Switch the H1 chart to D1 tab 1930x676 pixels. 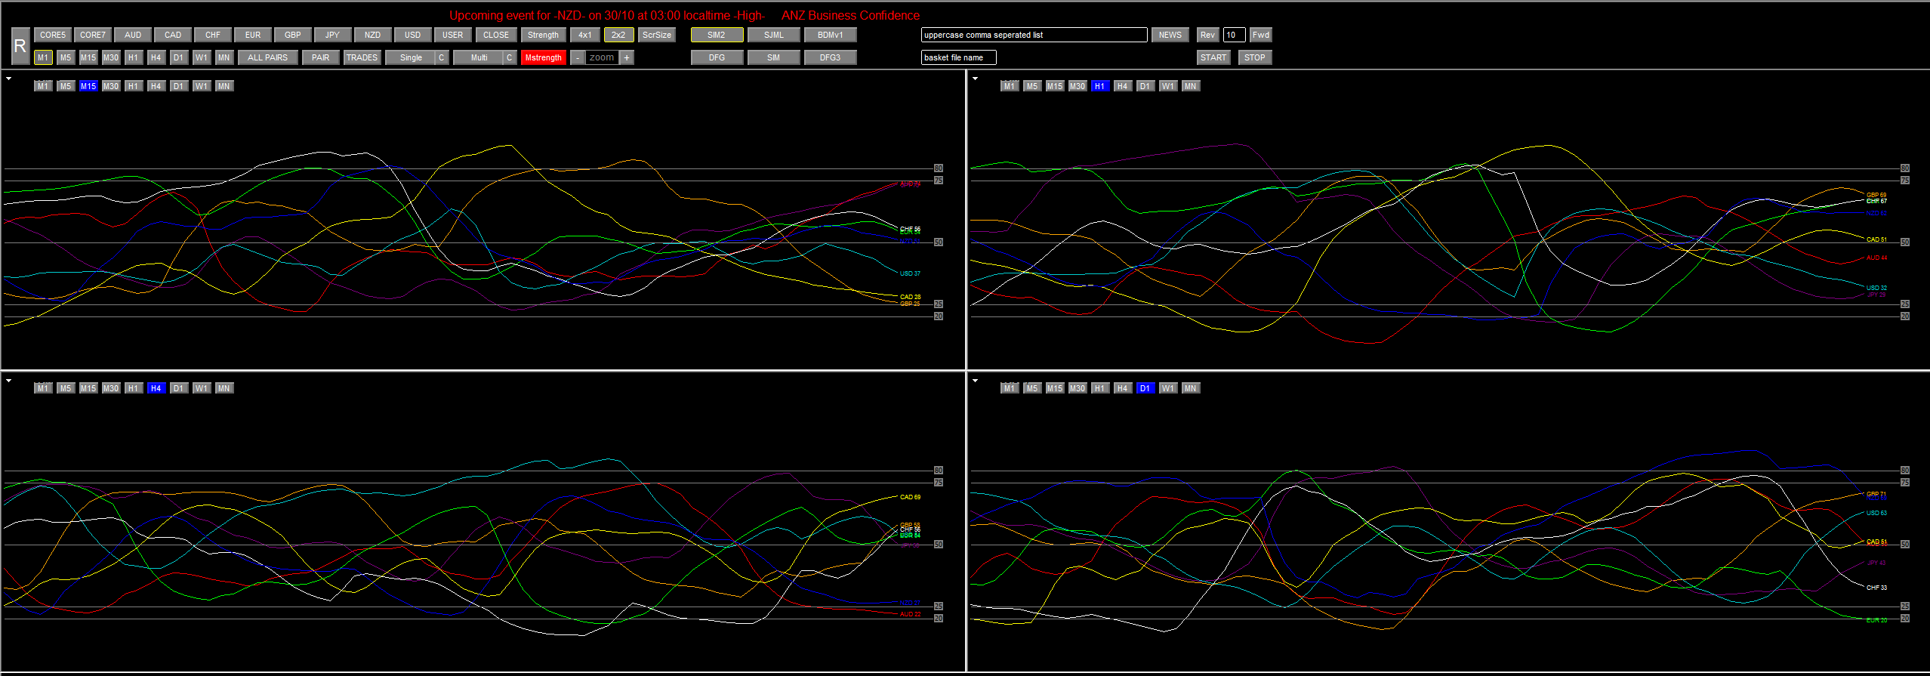pyautogui.click(x=1145, y=86)
